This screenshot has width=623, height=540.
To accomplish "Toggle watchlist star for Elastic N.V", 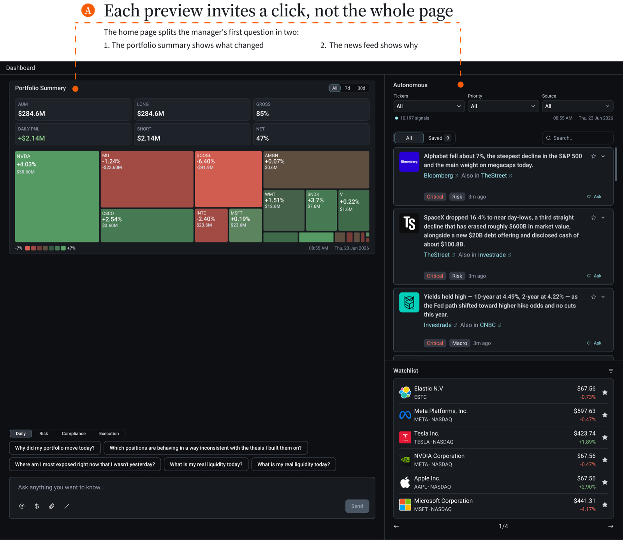I will (x=605, y=392).
